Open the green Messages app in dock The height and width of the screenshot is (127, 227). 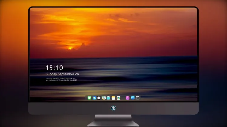89,98
